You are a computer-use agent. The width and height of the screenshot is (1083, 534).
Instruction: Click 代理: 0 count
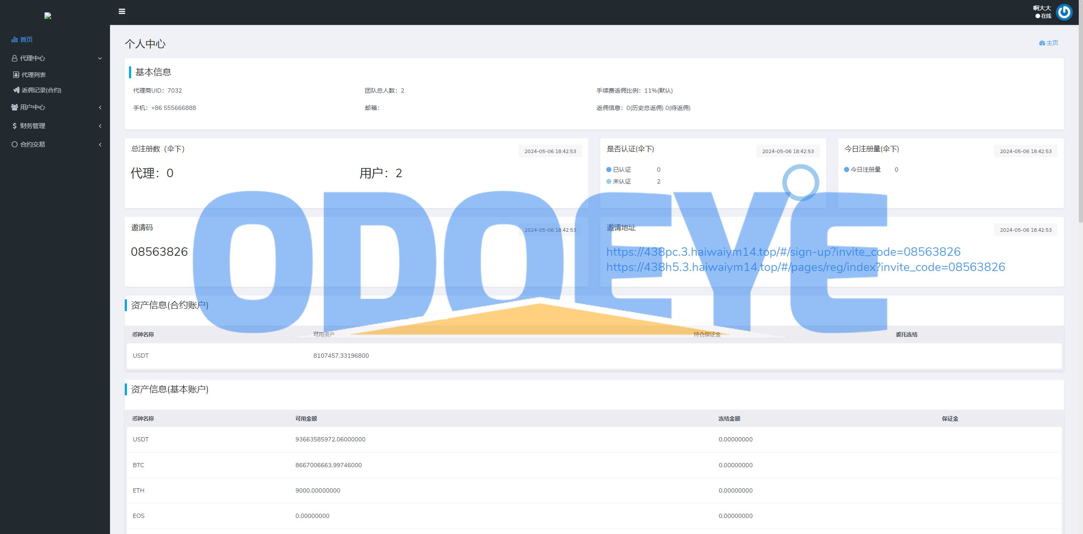click(x=152, y=173)
